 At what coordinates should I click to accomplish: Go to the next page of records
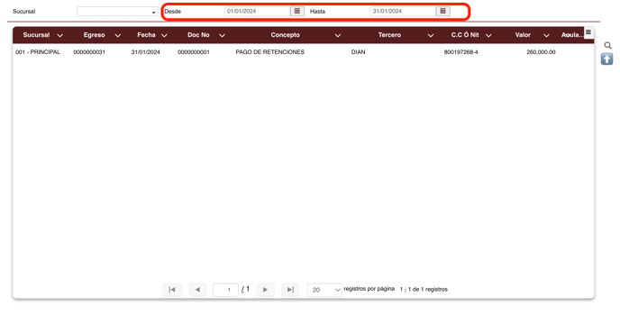265,290
